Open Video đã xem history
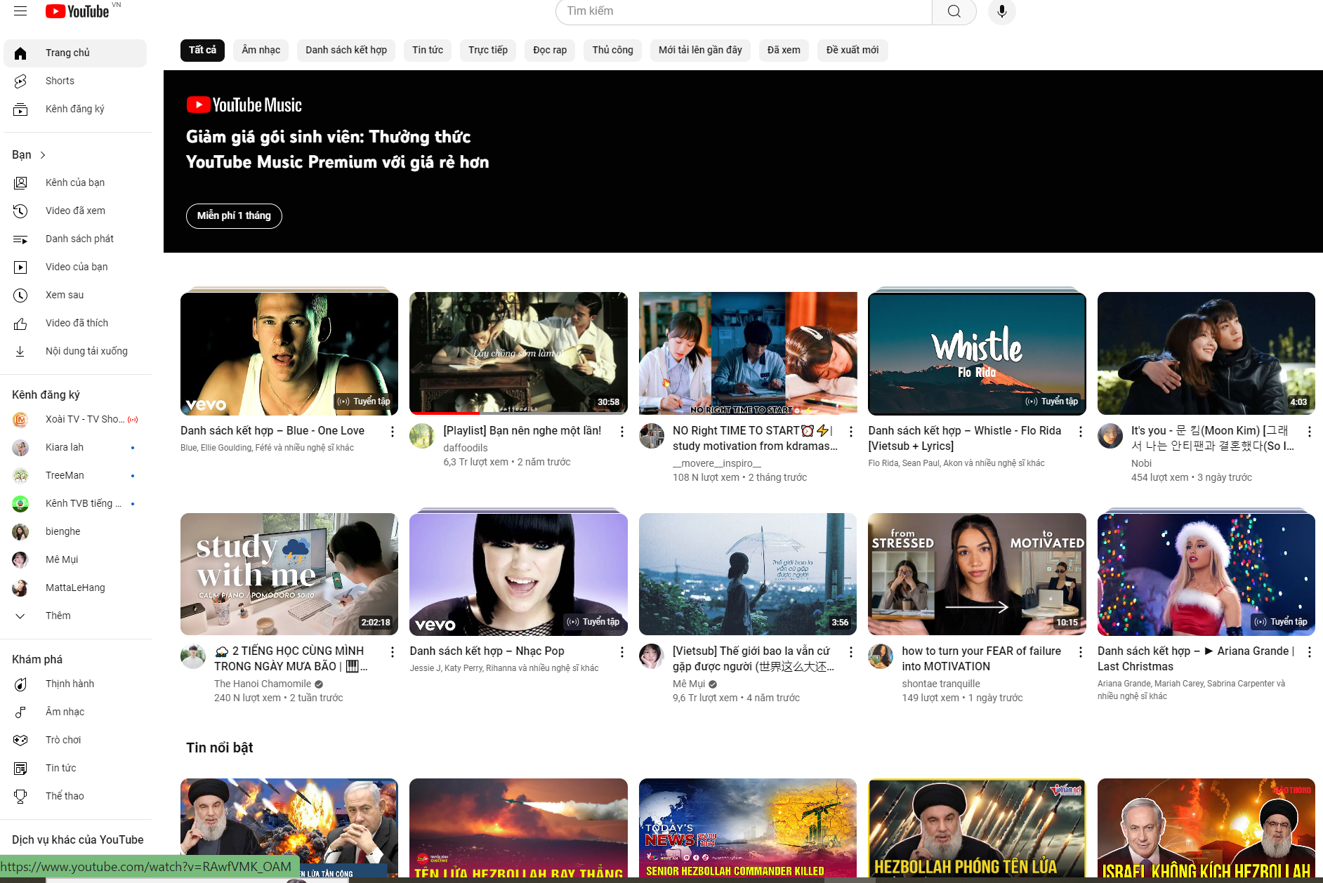1323x883 pixels. point(75,211)
